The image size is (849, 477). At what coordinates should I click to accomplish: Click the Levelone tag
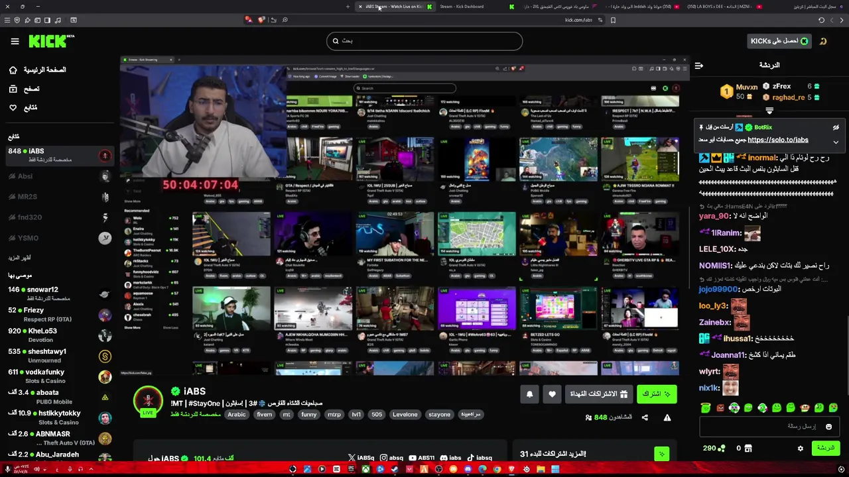coord(405,415)
